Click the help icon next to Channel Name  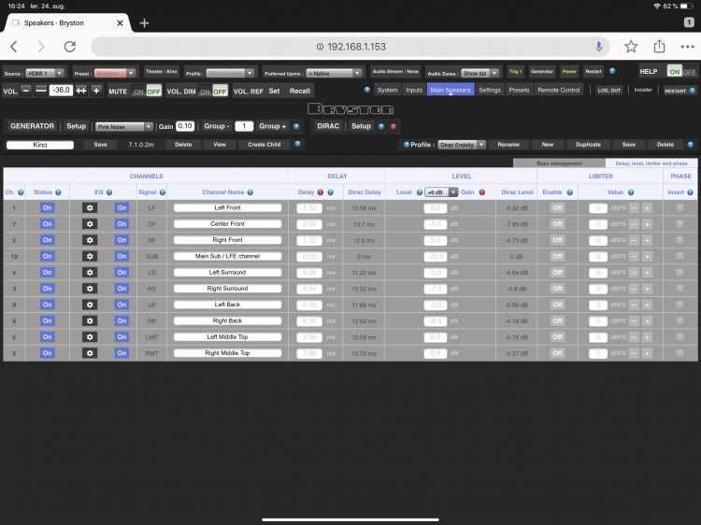click(x=250, y=192)
